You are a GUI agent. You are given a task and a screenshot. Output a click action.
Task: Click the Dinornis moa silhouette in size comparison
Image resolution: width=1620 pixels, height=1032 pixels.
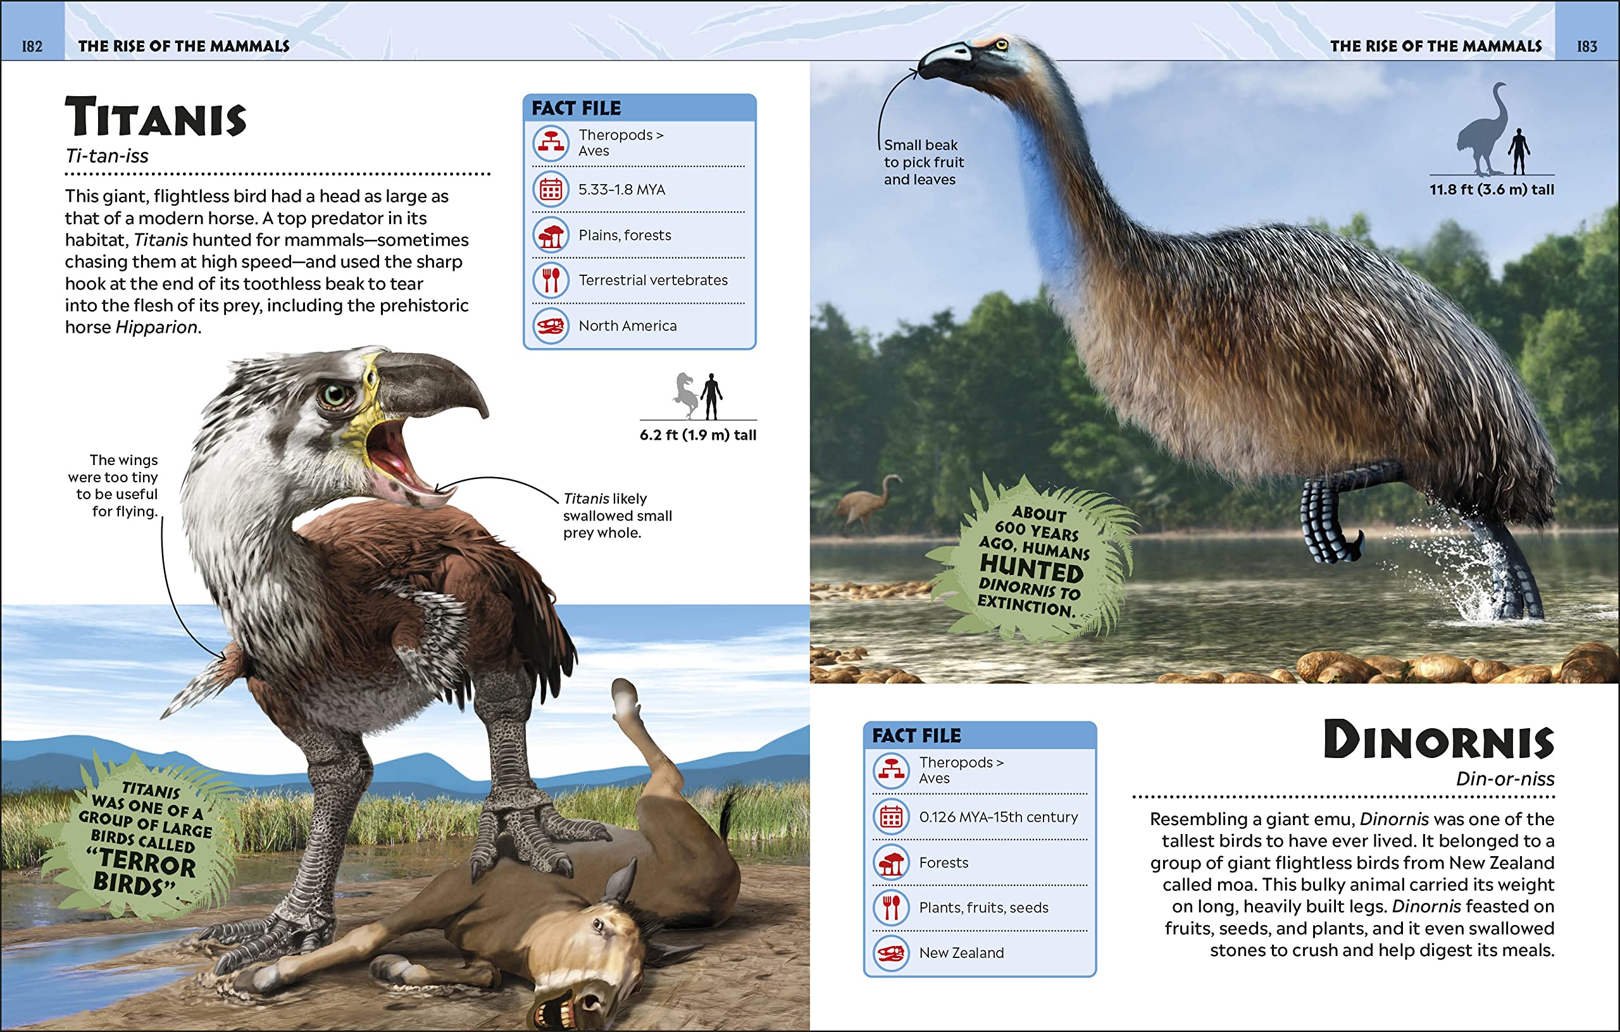[1482, 128]
